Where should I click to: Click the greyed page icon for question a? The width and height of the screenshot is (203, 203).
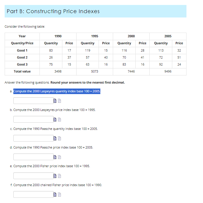click(59, 101)
